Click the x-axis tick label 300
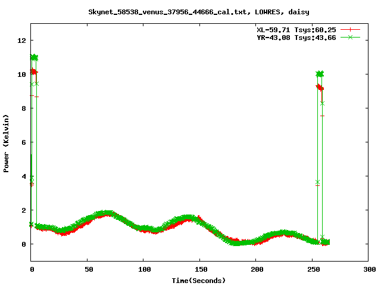The height and width of the screenshot is (286, 381). pos(370,269)
